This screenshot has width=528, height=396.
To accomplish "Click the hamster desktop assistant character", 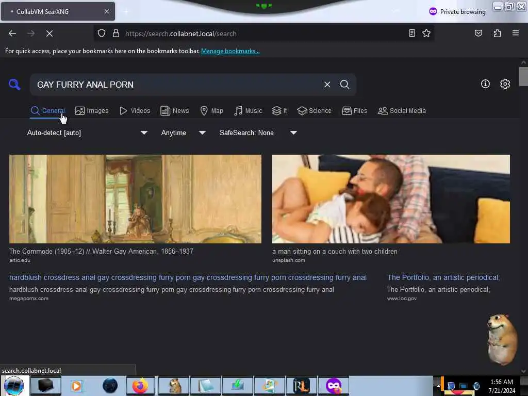I will pos(502,339).
